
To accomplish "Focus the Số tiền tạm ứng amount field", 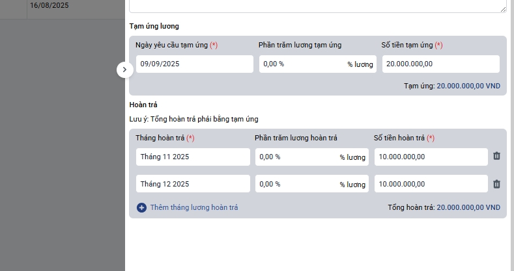I will point(440,64).
